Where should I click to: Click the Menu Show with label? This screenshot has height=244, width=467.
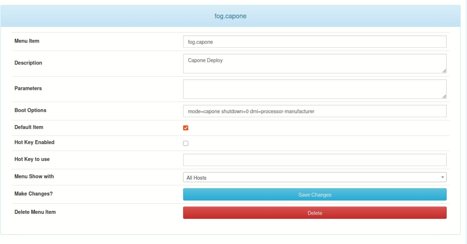[34, 177]
